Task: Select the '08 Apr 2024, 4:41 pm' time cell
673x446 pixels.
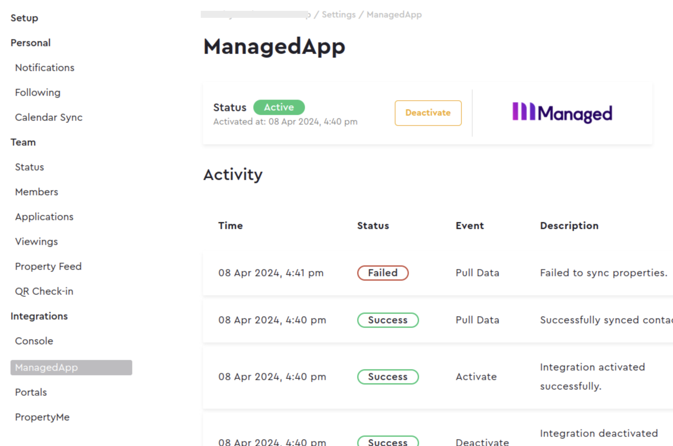Action: point(271,273)
